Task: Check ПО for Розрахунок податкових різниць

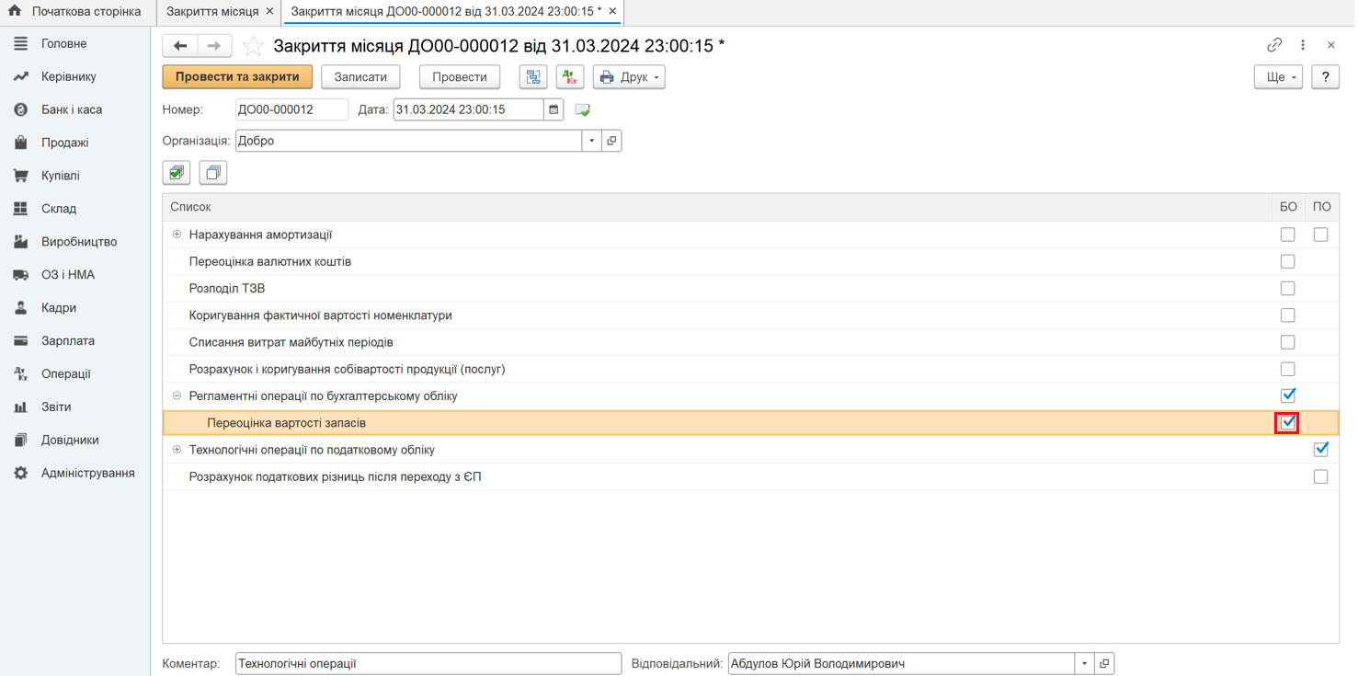Action: (x=1320, y=477)
